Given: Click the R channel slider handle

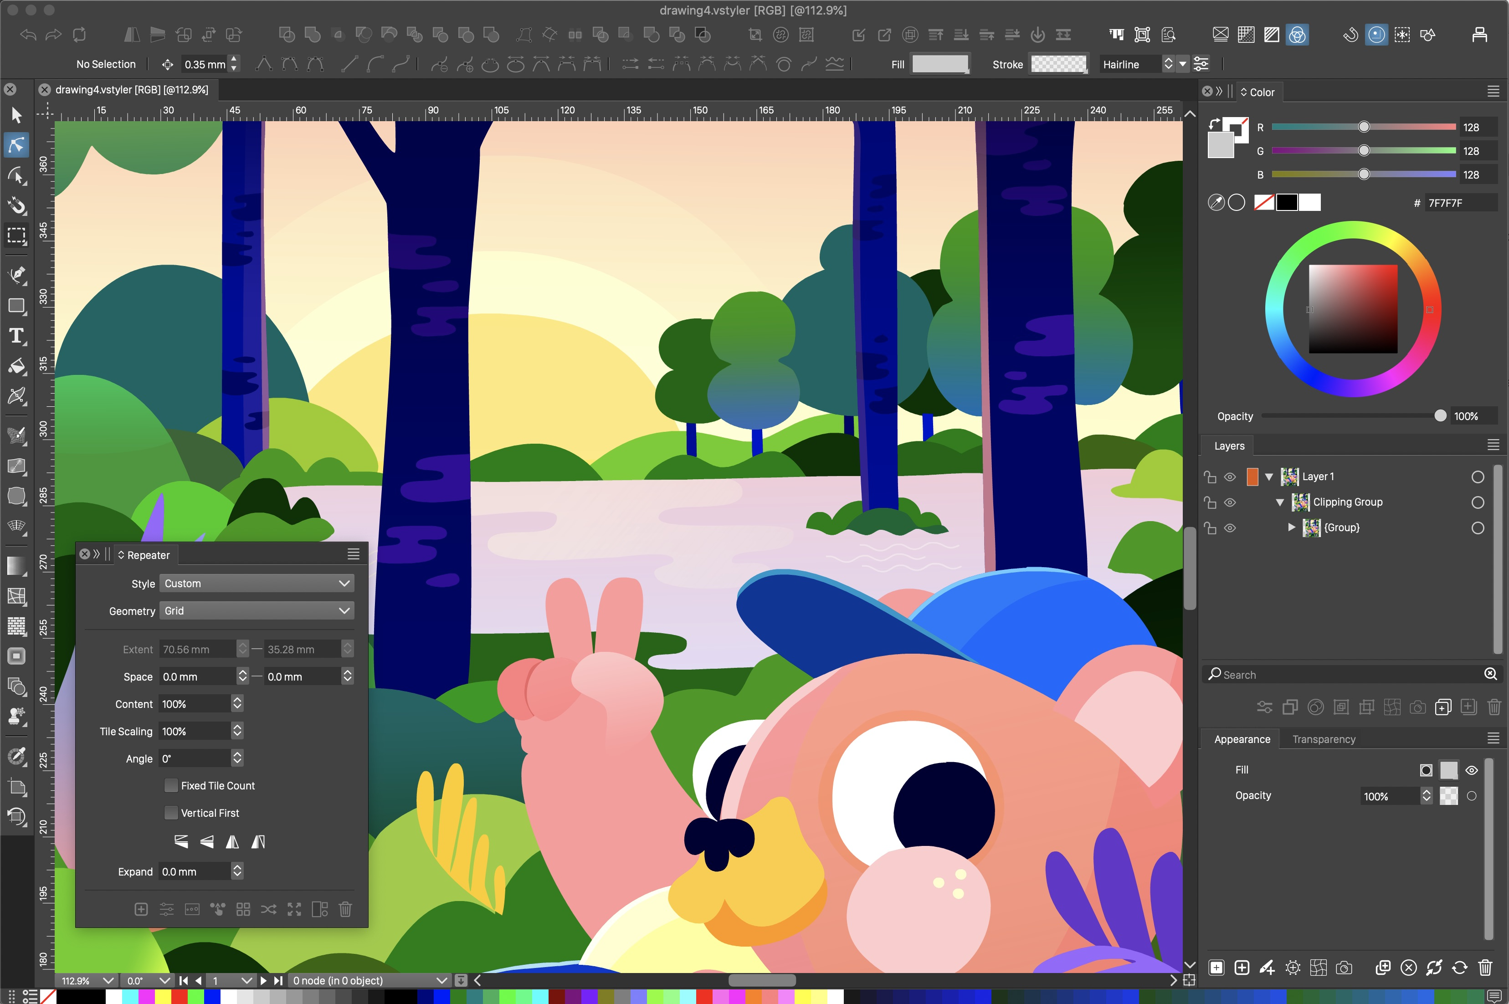Looking at the screenshot, I should coord(1364,127).
